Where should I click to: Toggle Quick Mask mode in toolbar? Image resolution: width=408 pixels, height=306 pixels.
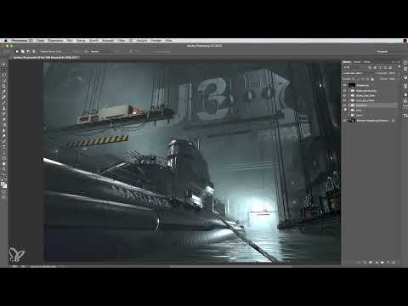coord(4,191)
